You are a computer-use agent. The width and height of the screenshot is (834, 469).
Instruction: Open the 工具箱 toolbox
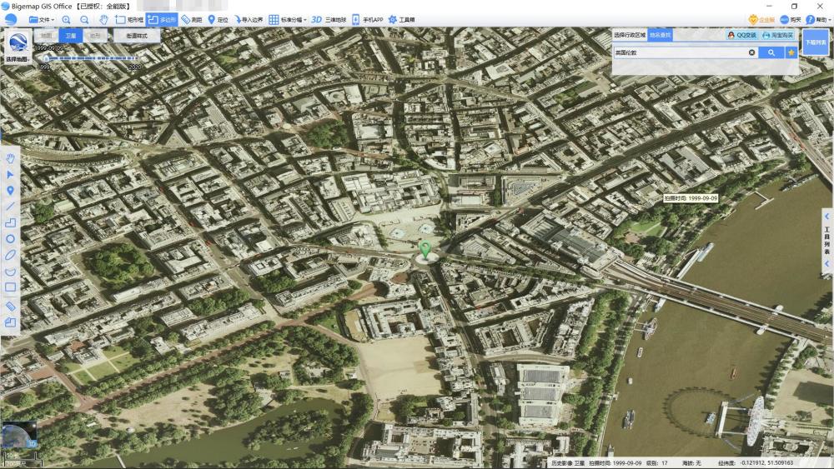pyautogui.click(x=402, y=20)
